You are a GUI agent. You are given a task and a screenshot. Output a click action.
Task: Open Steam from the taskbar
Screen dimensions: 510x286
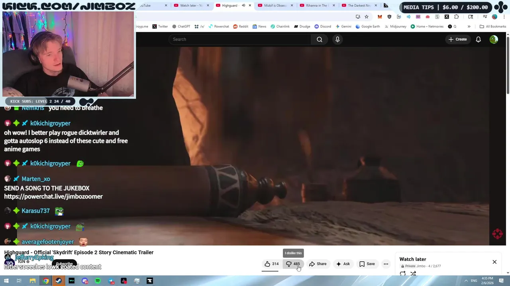59,281
